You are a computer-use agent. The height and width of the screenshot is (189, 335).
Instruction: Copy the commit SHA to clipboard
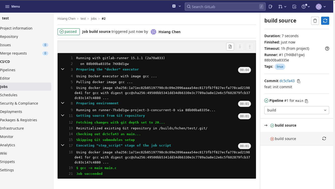point(299,81)
